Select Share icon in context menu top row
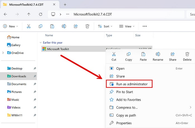This screenshot has height=128, width=195. [x=172, y=57]
